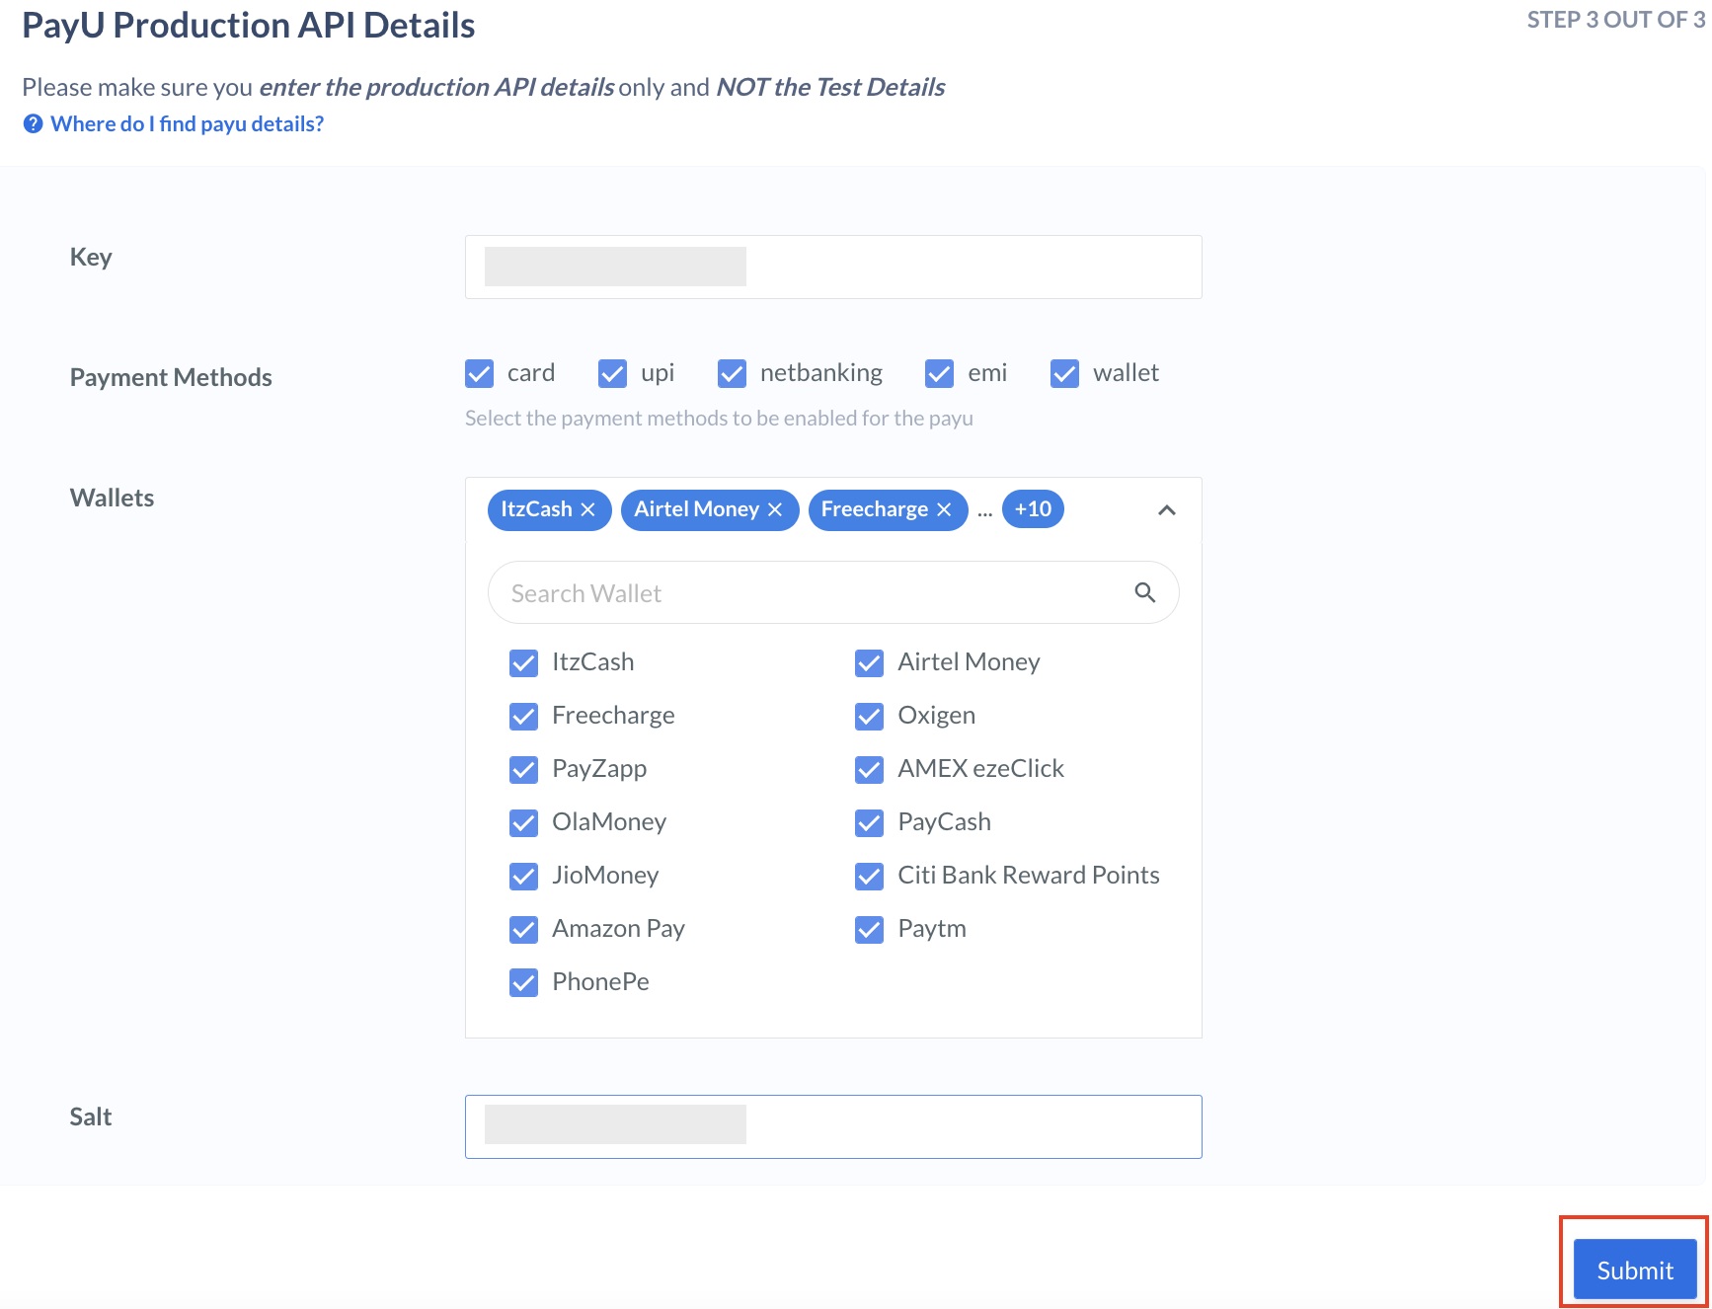
Task: Remove the ItzCash chip using its × icon
Action: pos(588,509)
